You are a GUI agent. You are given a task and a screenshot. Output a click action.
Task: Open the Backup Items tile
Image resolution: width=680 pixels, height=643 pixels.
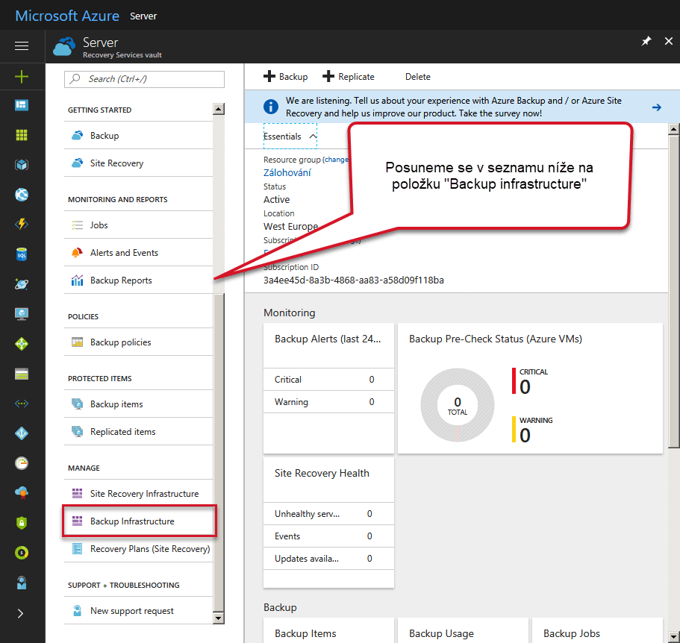click(x=328, y=630)
